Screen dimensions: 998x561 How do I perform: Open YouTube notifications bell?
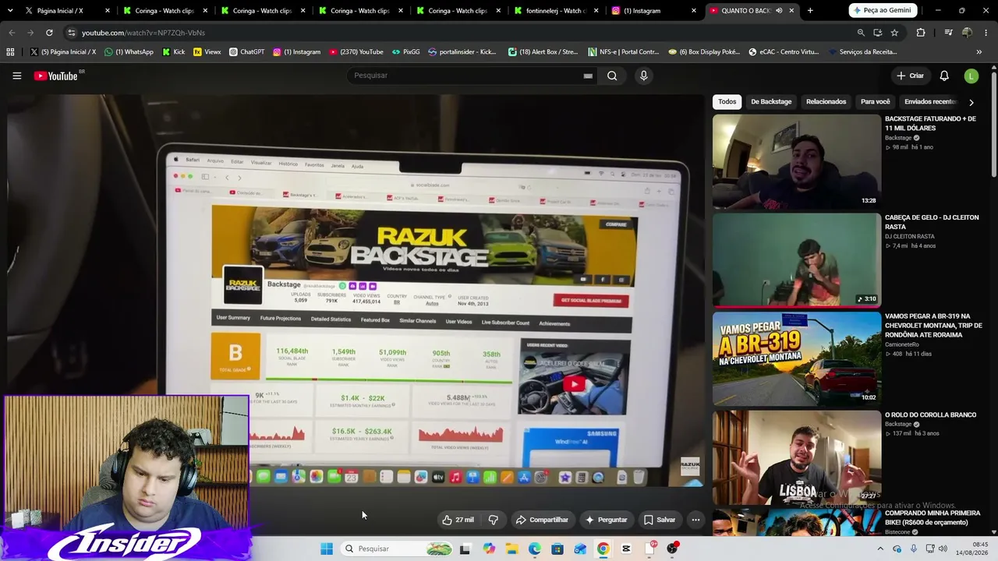pos(944,76)
